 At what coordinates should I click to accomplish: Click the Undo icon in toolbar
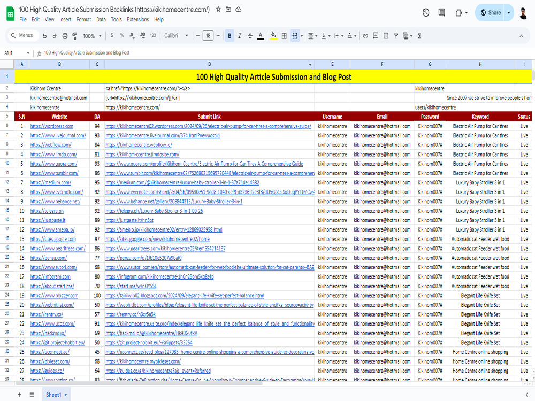[44, 36]
